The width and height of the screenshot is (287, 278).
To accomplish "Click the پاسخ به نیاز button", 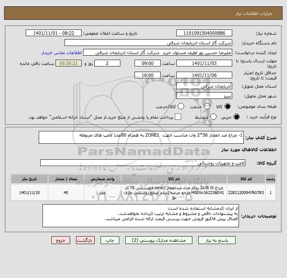I will point(217,240).
